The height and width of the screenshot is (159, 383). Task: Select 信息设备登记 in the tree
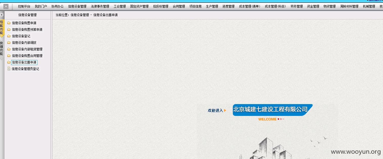[x=21, y=36]
